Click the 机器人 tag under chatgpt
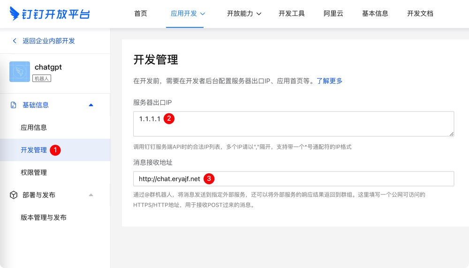Screen dimensions: 469x268 42,78
